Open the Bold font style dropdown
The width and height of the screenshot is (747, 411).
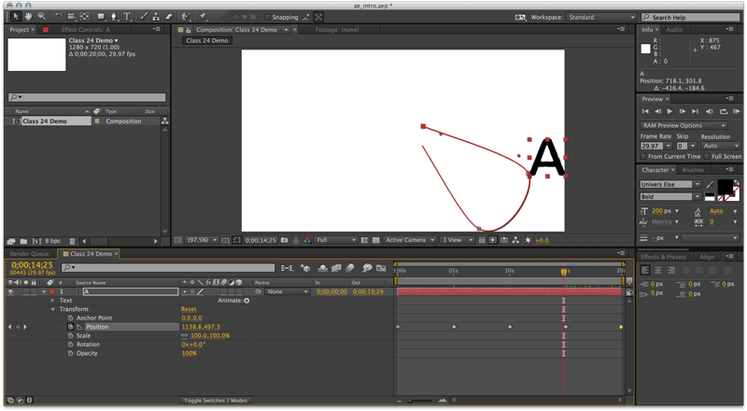(x=669, y=196)
